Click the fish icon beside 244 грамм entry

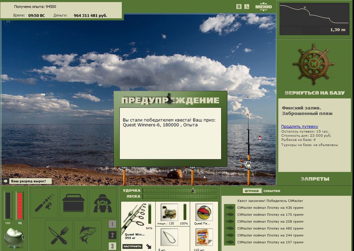[230, 235]
